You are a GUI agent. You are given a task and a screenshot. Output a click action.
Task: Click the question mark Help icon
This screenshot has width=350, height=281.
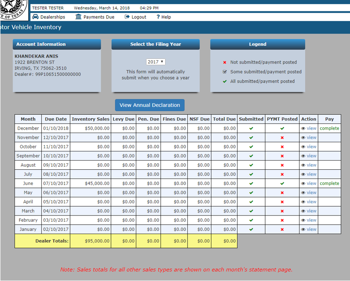[x=158, y=17]
